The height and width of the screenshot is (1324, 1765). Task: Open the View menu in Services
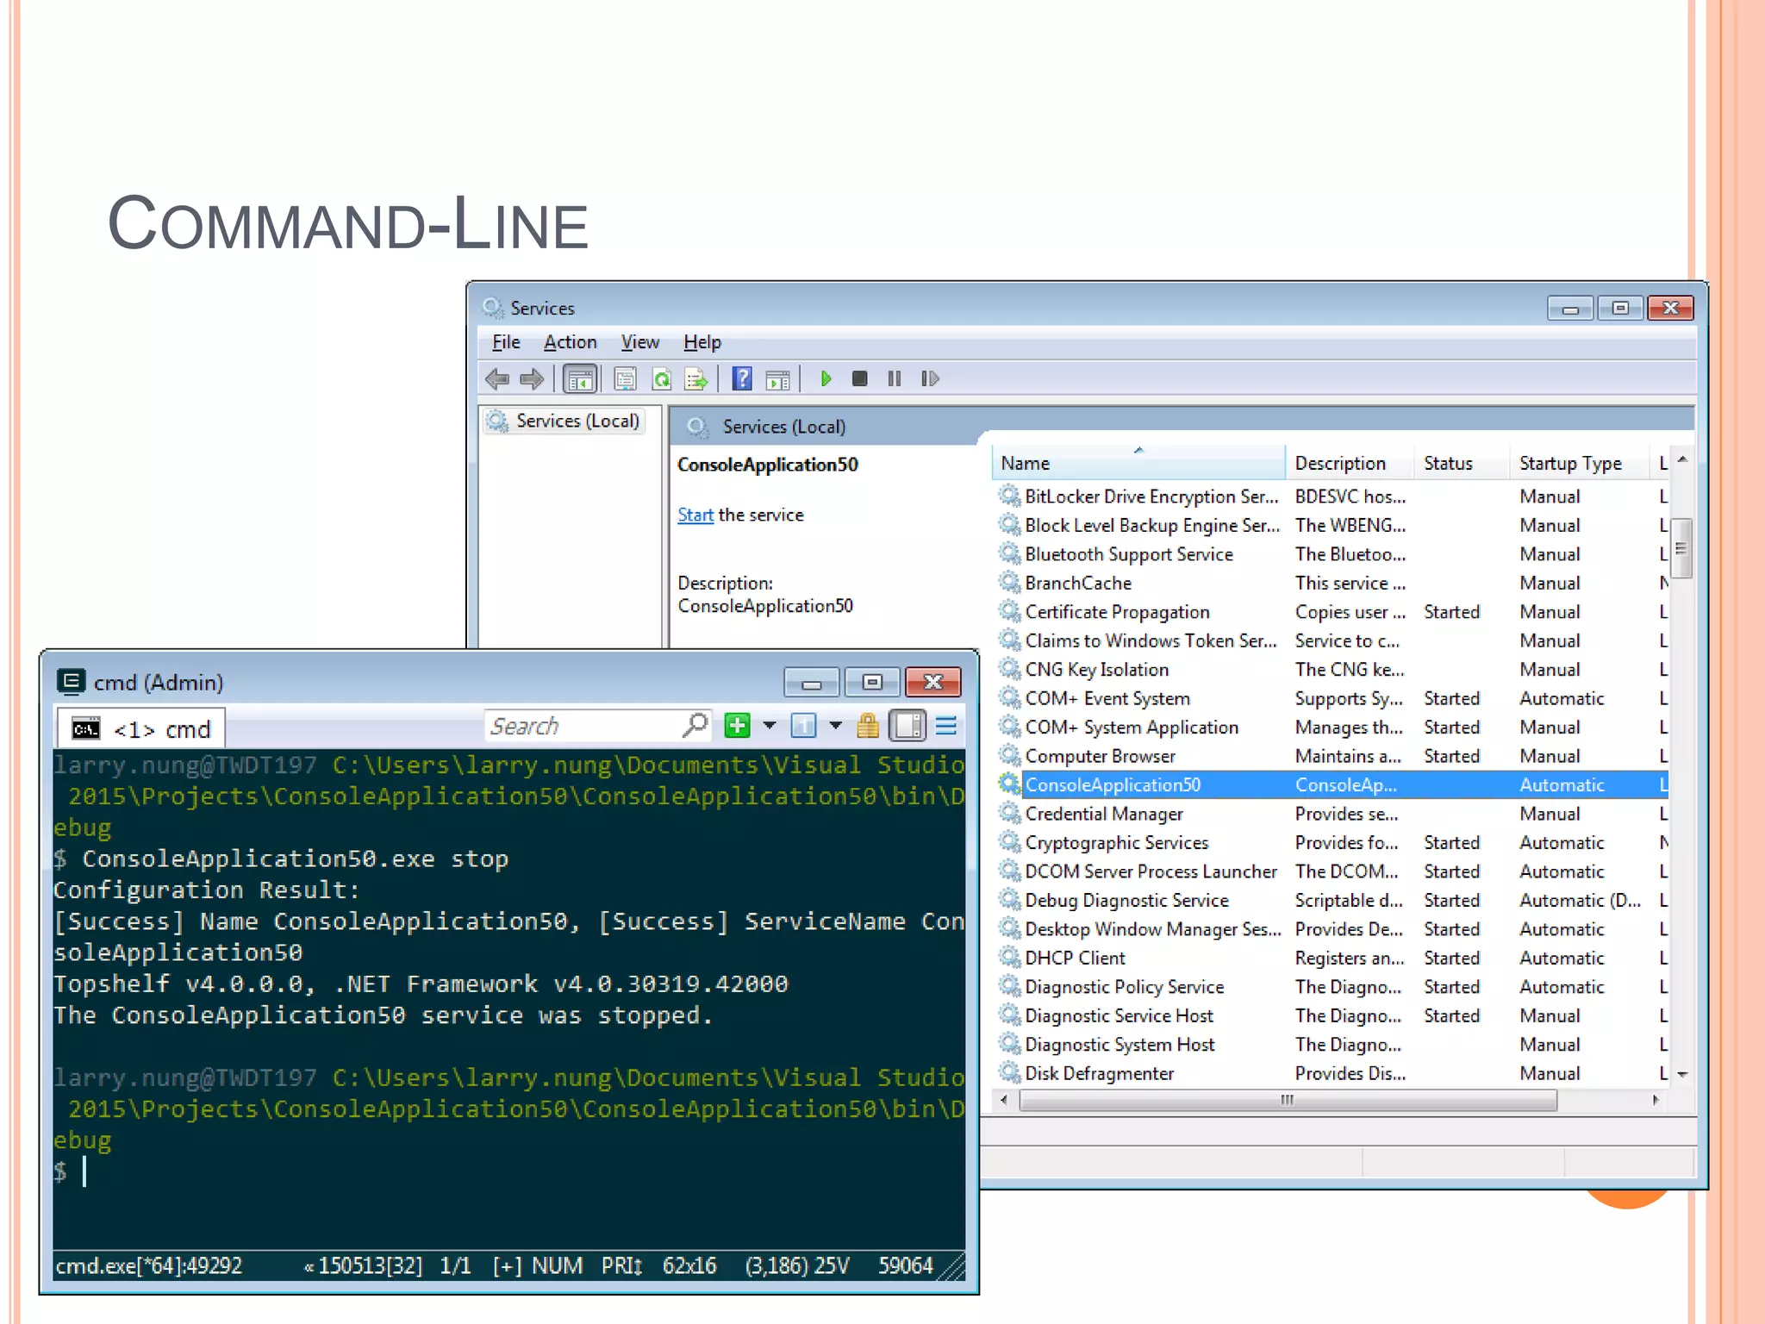click(639, 342)
